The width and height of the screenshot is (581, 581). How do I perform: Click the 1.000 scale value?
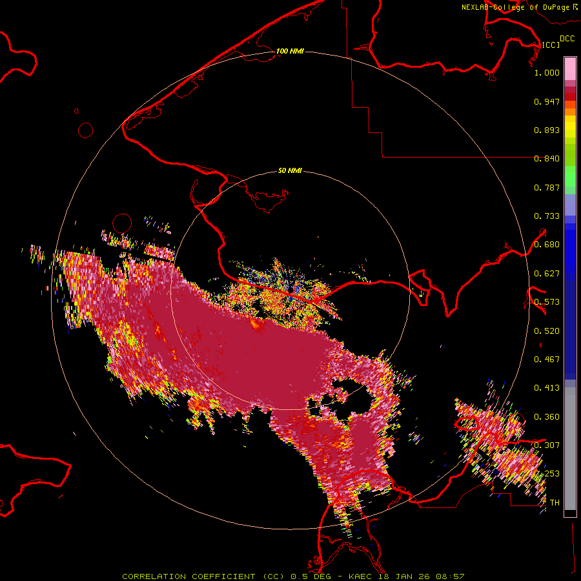pyautogui.click(x=547, y=72)
